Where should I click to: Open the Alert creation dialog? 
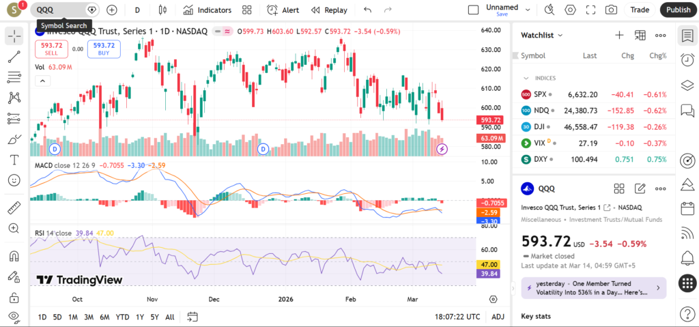(283, 10)
